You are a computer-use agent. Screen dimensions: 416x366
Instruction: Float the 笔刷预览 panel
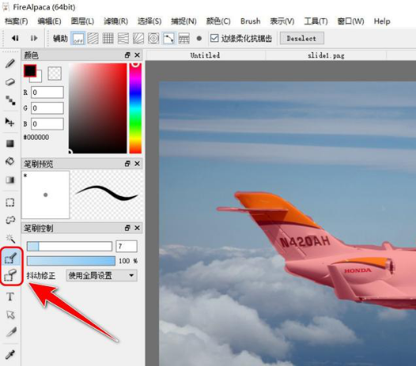tap(127, 164)
